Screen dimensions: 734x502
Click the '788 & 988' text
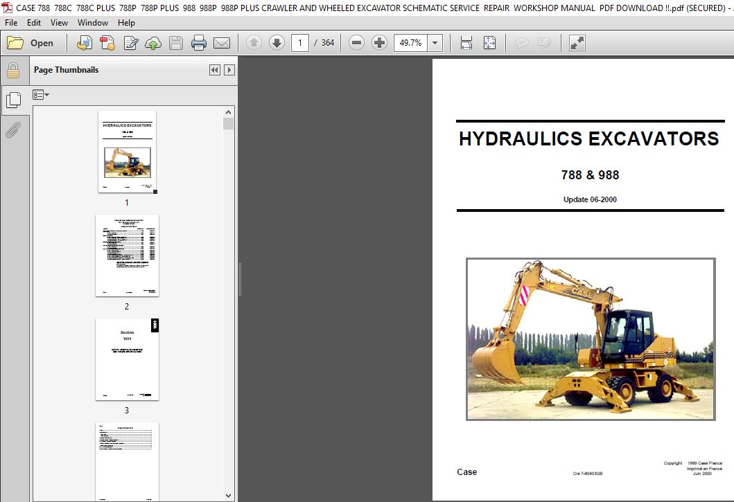[x=591, y=175]
